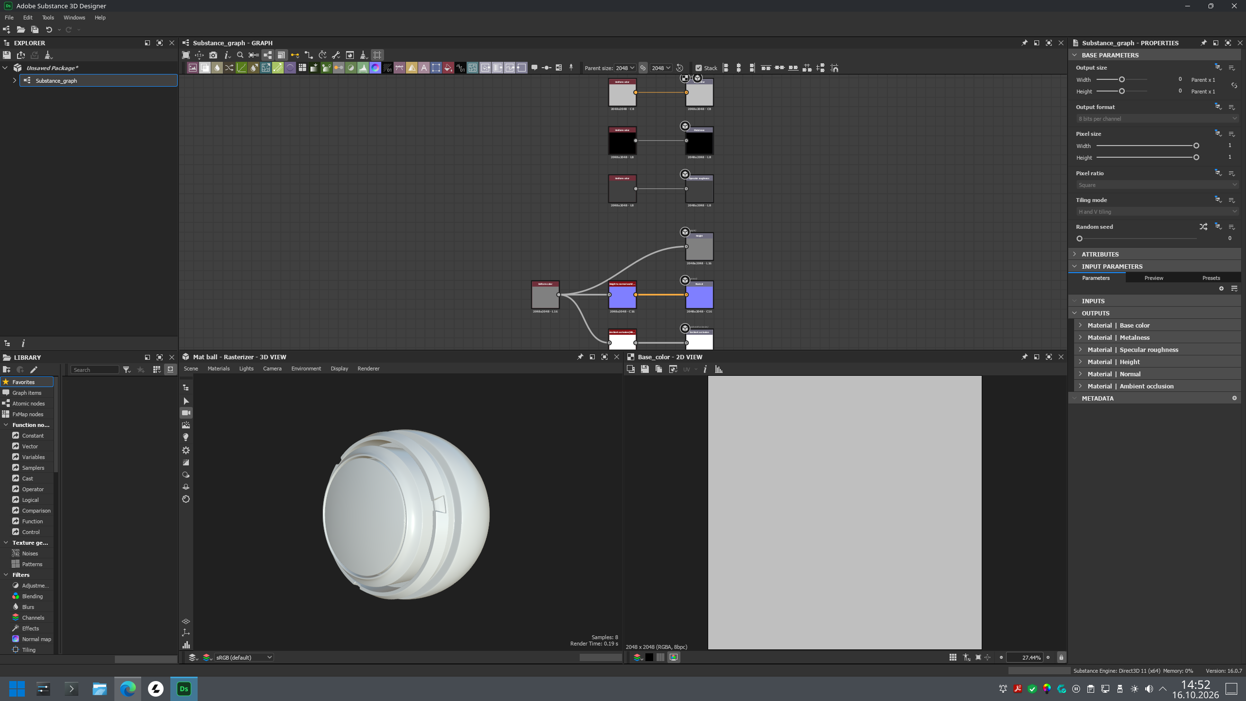Randomize seed with the shuffle icon
This screenshot has height=701, width=1246.
1203,227
